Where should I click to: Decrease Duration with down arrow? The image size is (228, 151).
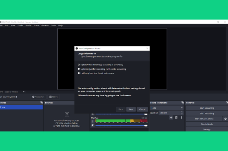[x=182, y=114]
